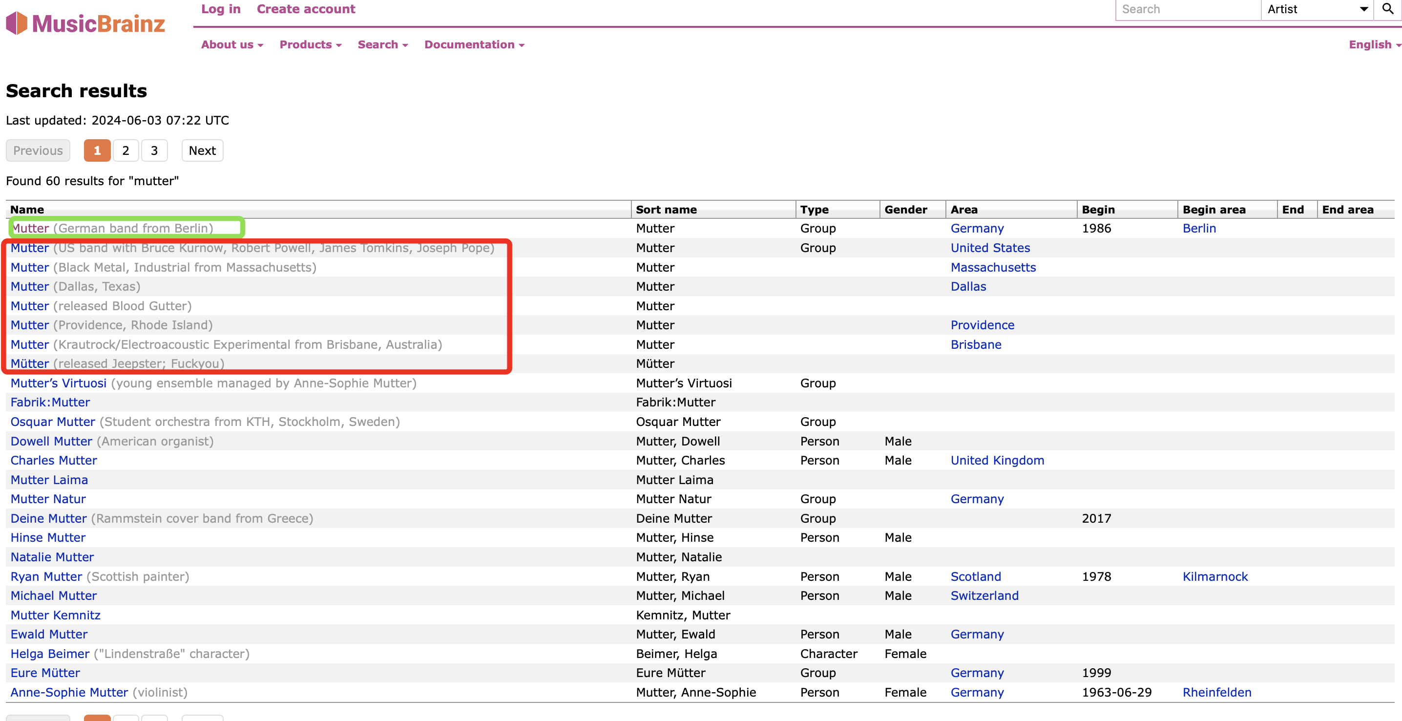Go to results page 2
1402x721 pixels.
126,151
